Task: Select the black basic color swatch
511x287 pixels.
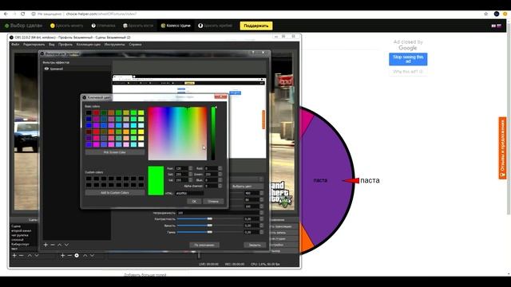Action: pos(89,113)
